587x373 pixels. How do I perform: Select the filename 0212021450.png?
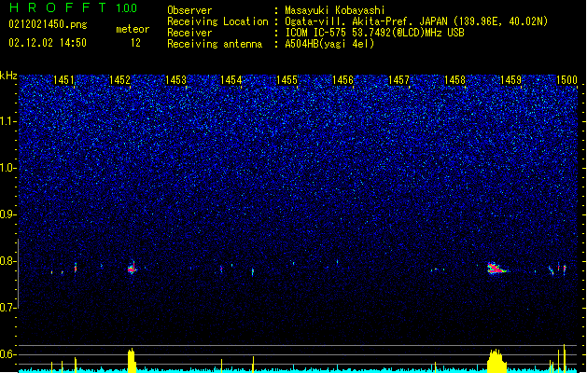tap(48, 24)
